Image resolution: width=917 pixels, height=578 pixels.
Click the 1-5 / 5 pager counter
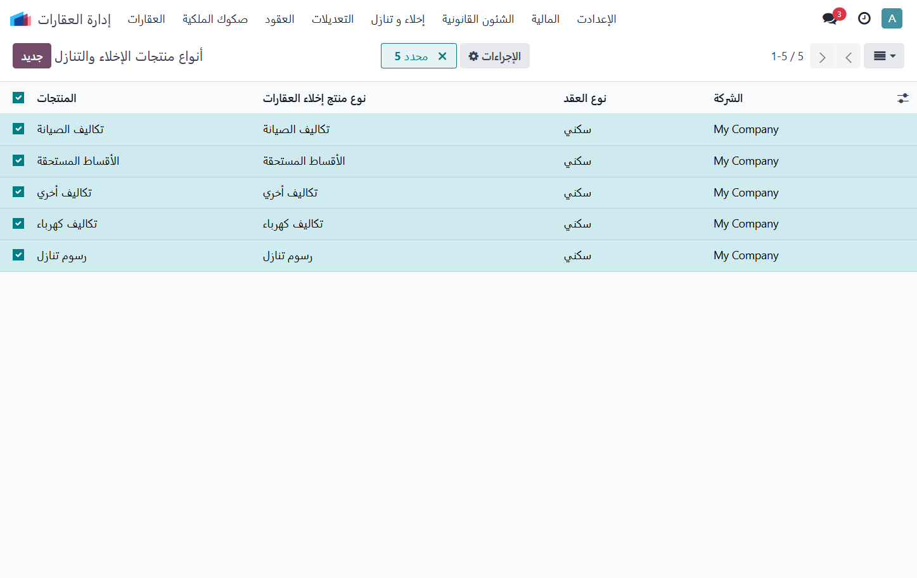787,56
